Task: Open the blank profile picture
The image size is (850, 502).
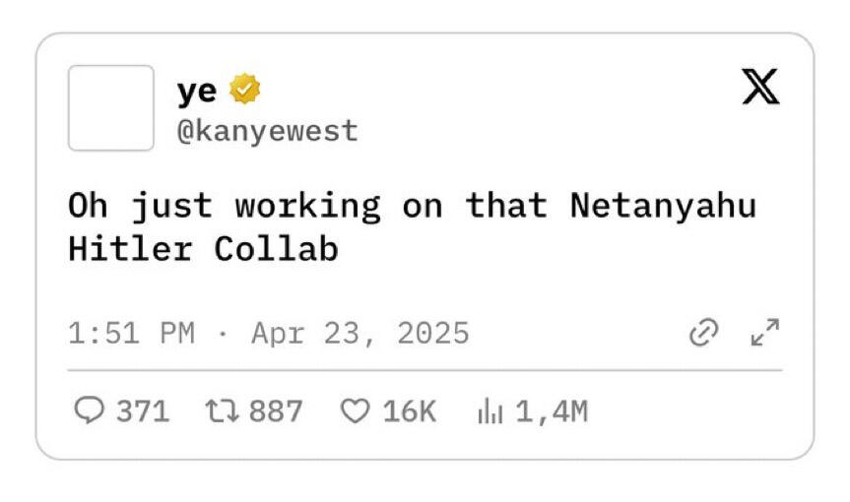Action: tap(111, 107)
